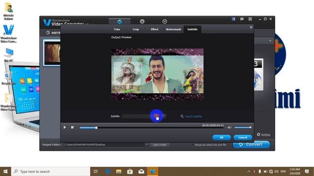Open the system tray volume icon

point(277,172)
